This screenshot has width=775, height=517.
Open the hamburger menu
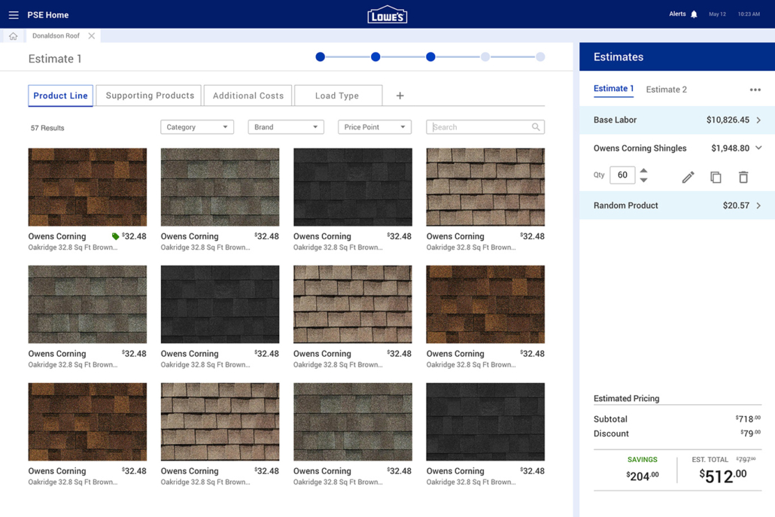click(14, 15)
